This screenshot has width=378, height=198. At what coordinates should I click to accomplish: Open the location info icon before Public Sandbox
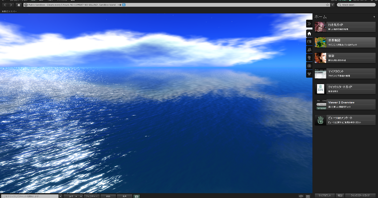pyautogui.click(x=26, y=5)
